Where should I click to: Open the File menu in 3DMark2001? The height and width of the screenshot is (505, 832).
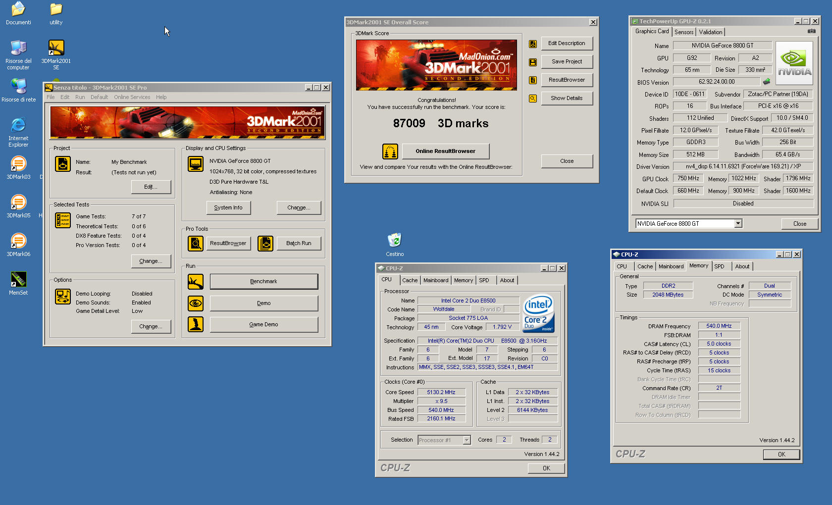[x=51, y=97]
